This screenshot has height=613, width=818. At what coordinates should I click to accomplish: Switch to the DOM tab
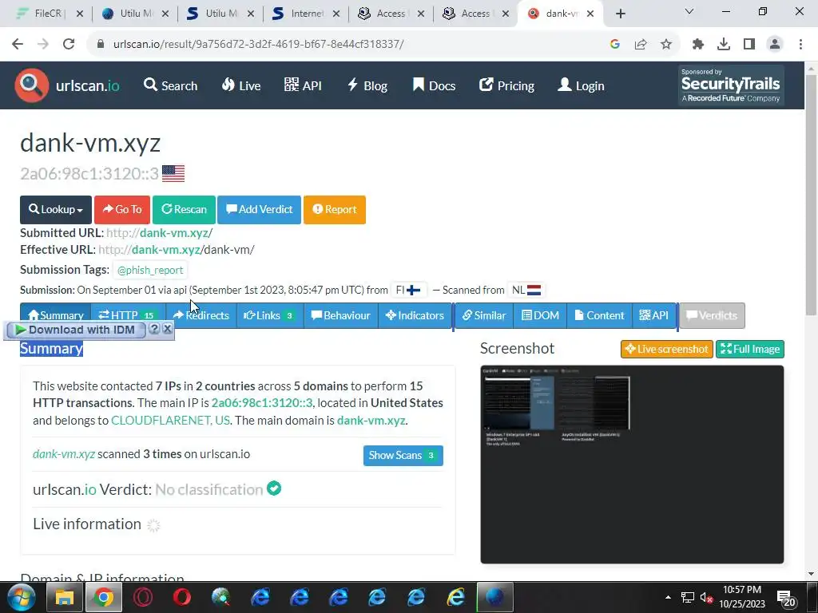click(540, 315)
